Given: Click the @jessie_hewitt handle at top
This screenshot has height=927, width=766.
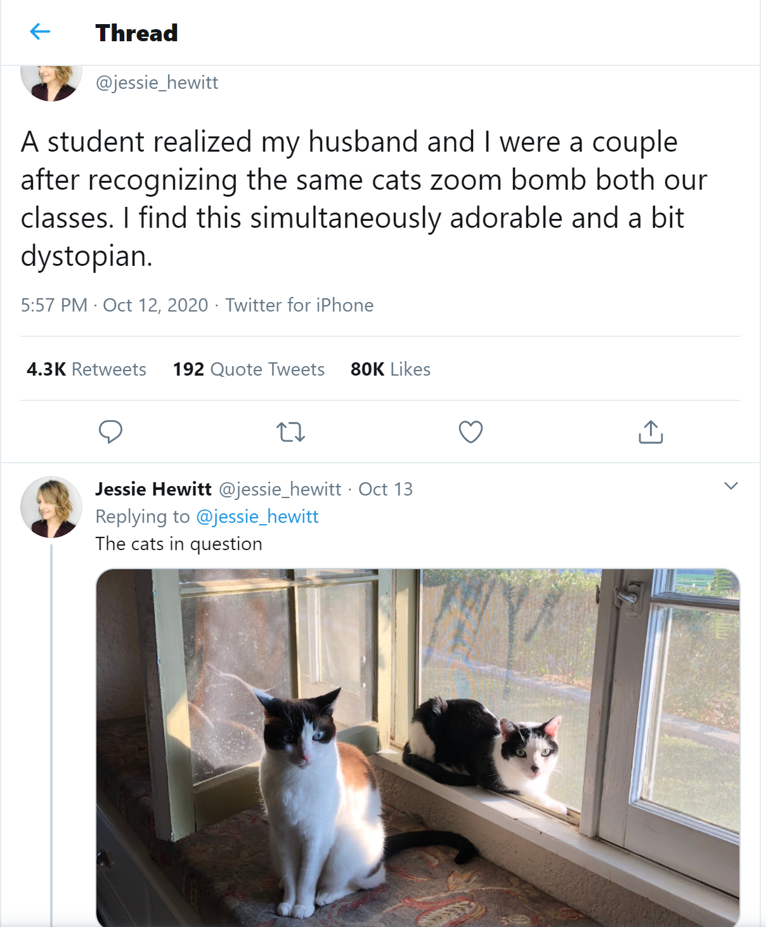Looking at the screenshot, I should (x=157, y=82).
